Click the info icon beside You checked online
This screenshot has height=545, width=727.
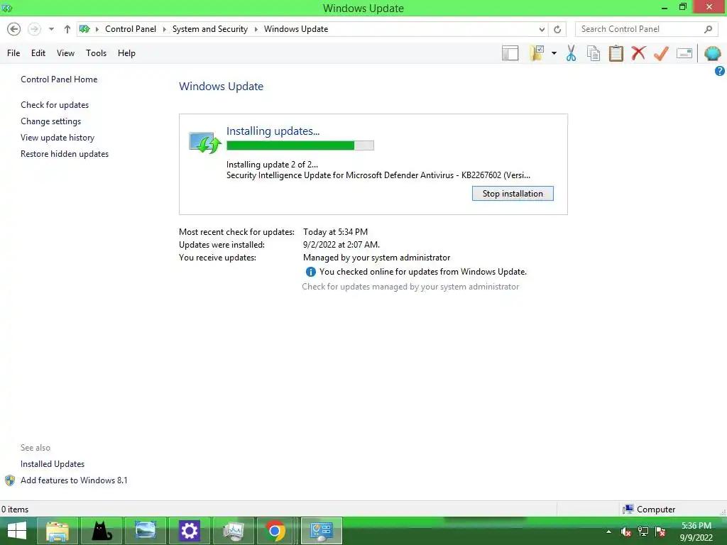[311, 272]
